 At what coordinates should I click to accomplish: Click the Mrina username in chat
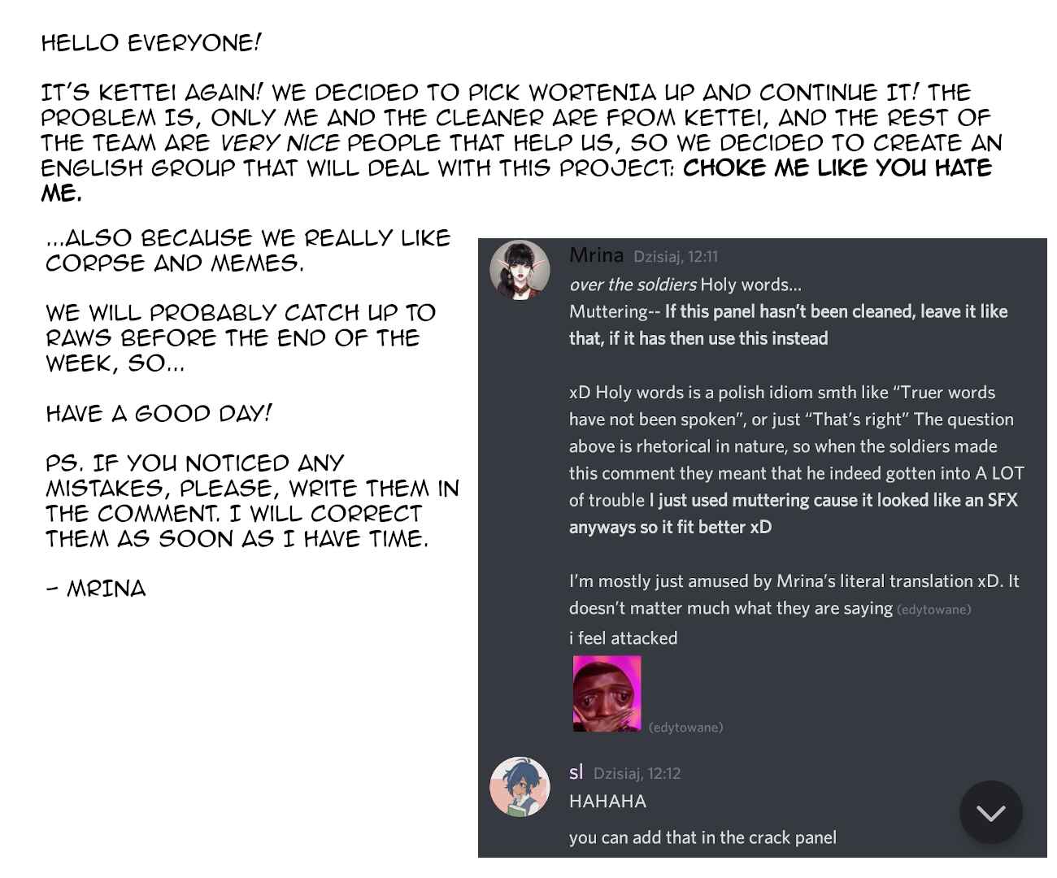click(x=596, y=255)
